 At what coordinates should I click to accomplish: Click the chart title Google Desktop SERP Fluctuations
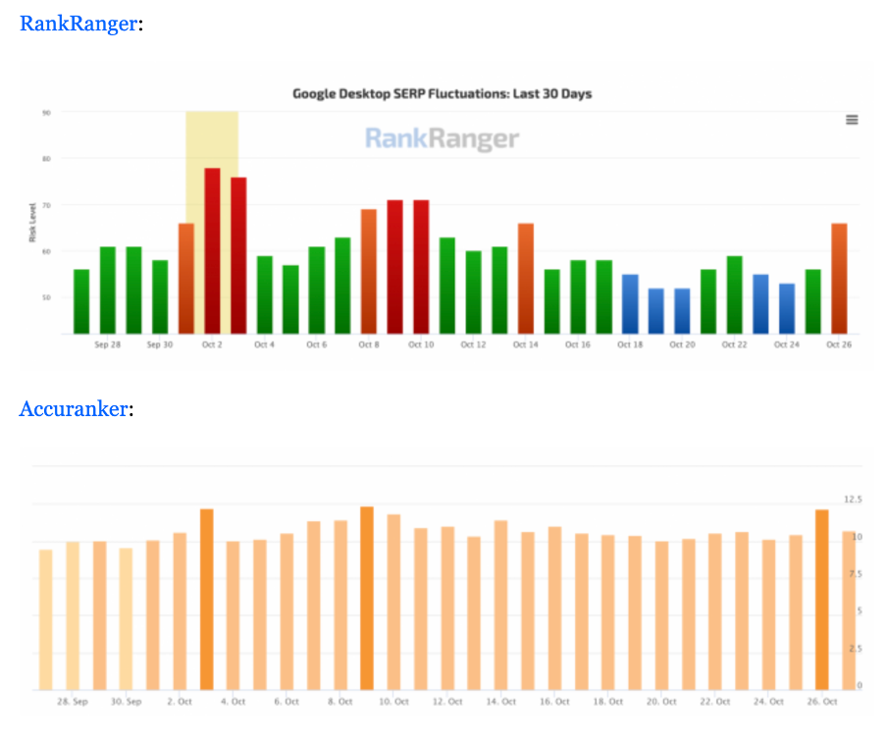tap(442, 94)
